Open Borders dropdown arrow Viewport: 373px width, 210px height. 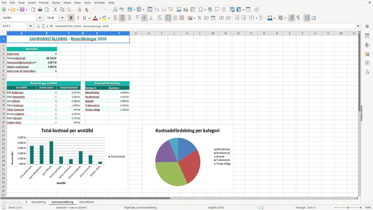tap(256, 18)
